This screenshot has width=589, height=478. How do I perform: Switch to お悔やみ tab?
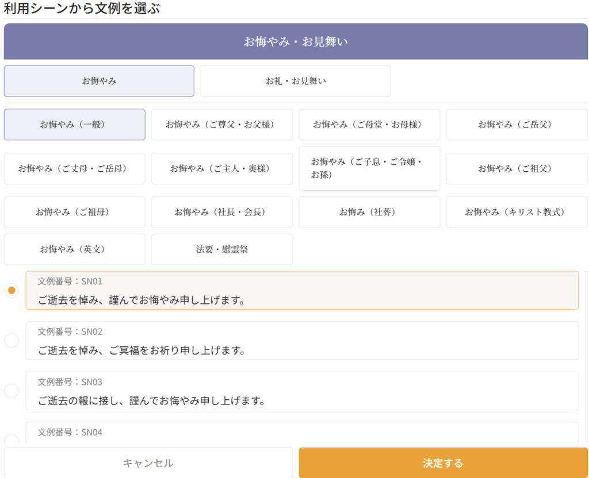pyautogui.click(x=99, y=81)
